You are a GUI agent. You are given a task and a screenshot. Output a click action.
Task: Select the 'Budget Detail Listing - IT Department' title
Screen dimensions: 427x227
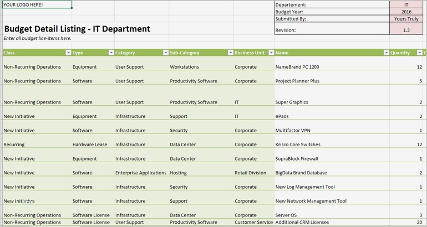pos(77,29)
